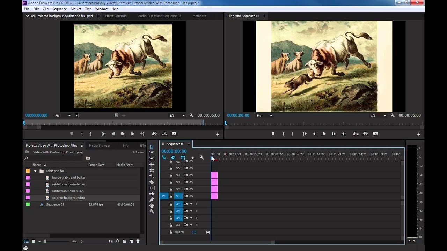The image size is (447, 251).
Task: Select the Hand tool
Action: [x=152, y=205]
